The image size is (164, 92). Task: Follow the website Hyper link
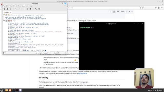pos(83,73)
